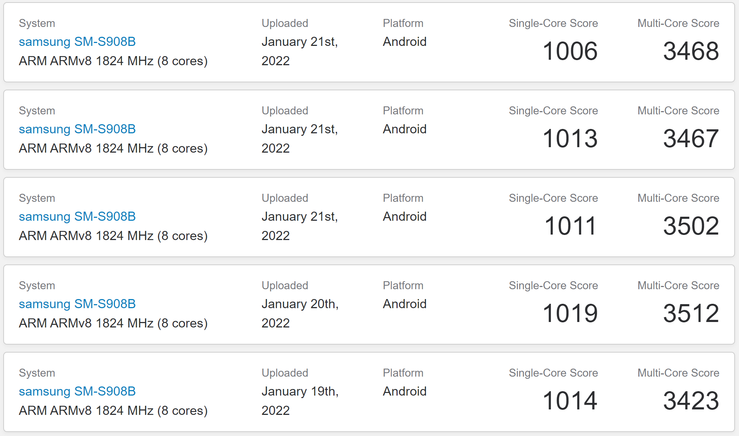Click the Multi-Core Score label in the first result
This screenshot has height=436, width=739.
(678, 23)
